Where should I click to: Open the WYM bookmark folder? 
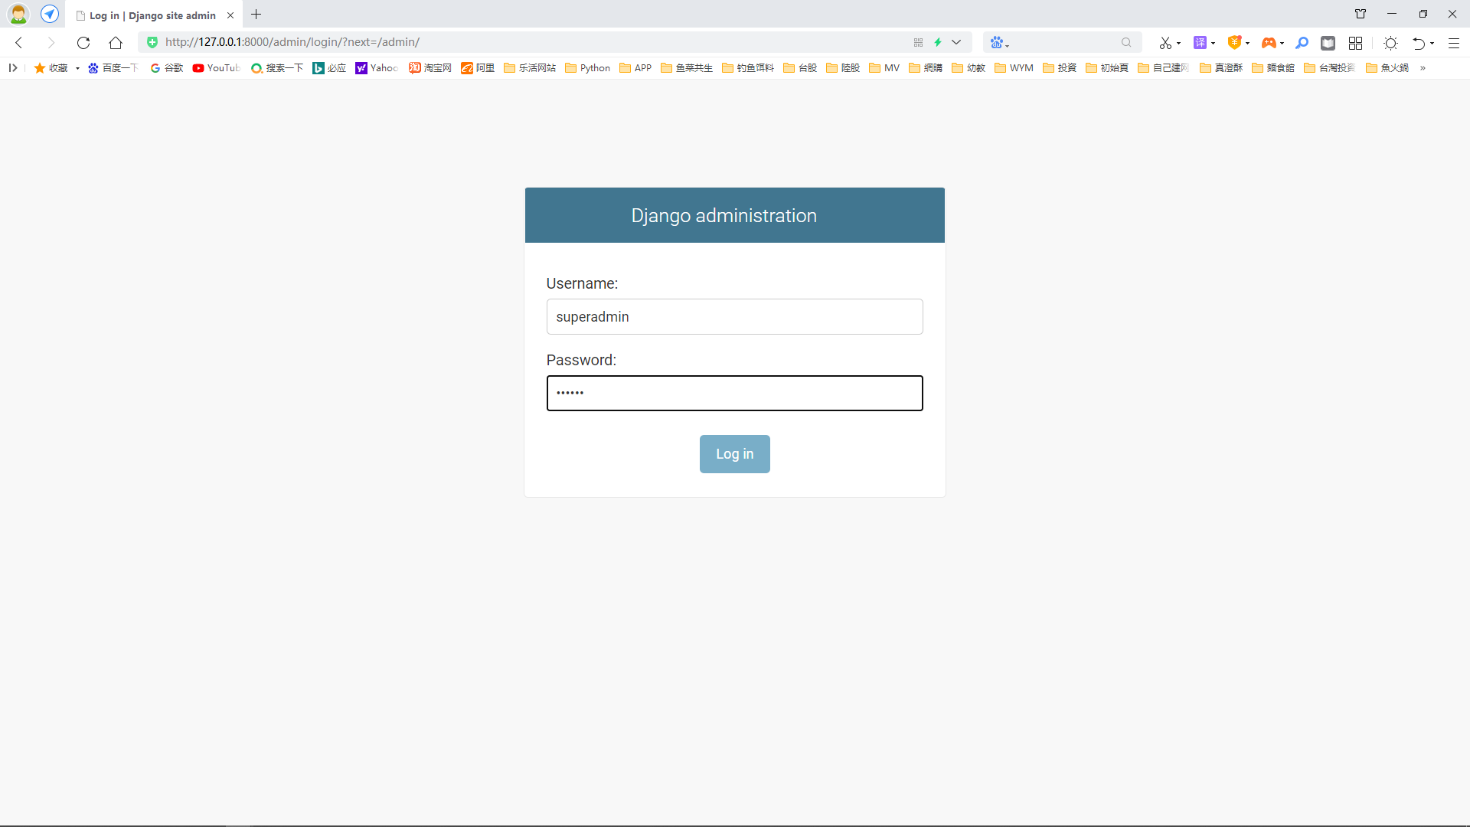tap(1014, 68)
